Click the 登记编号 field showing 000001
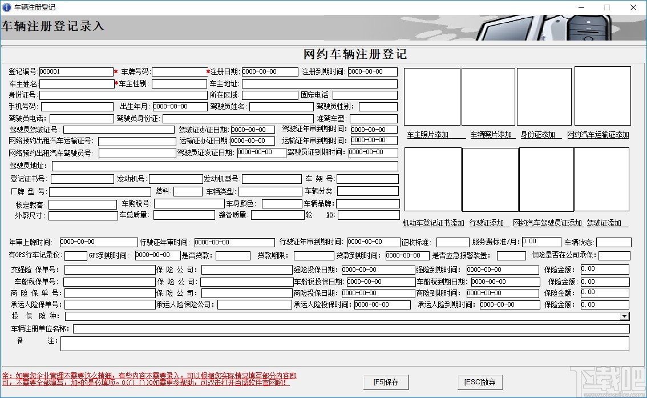Viewport: 647px width, 398px height. (76, 72)
